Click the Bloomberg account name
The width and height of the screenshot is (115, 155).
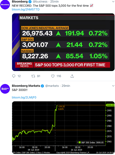[x=20, y=2]
